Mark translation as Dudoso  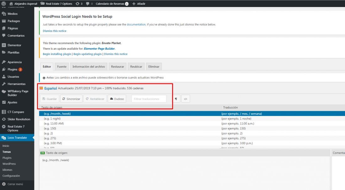tap(117, 99)
